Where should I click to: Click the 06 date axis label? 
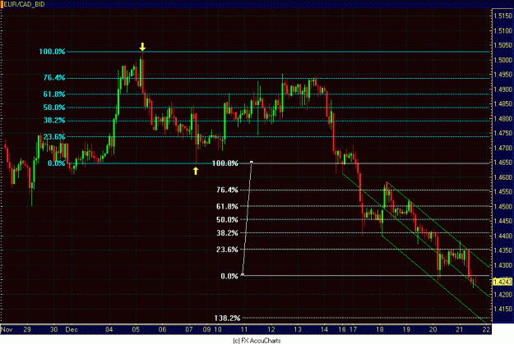click(x=162, y=329)
